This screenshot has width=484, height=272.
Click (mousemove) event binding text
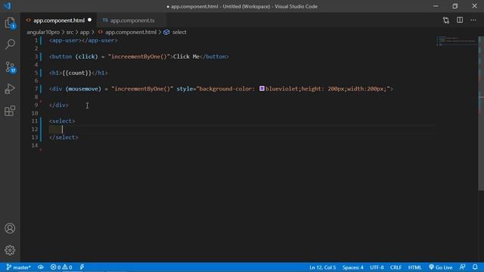(83, 89)
